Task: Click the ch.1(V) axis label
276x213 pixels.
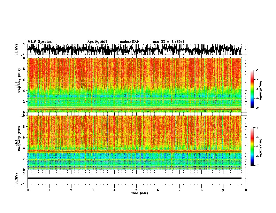Action: click(x=17, y=49)
